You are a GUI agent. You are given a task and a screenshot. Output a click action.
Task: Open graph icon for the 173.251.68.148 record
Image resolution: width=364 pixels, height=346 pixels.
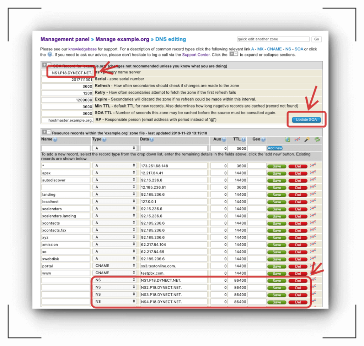313,165
